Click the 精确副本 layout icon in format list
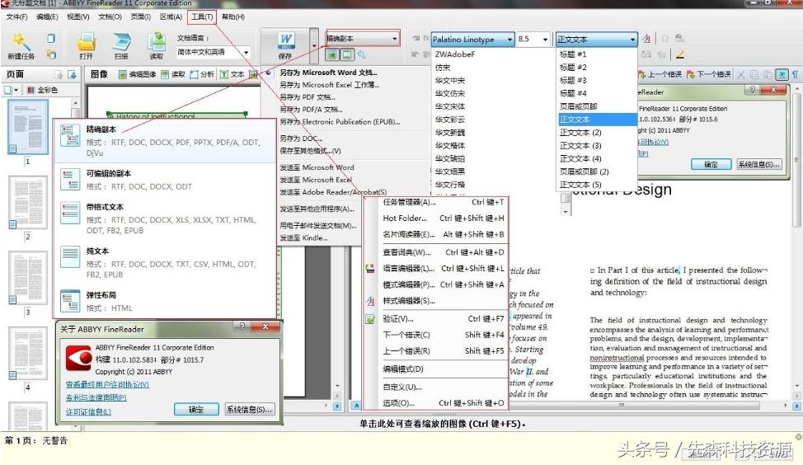 point(70,136)
